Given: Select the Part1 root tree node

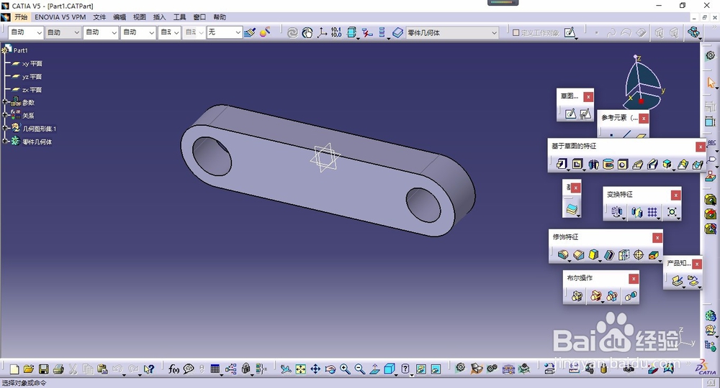Looking at the screenshot, I should coord(16,50).
